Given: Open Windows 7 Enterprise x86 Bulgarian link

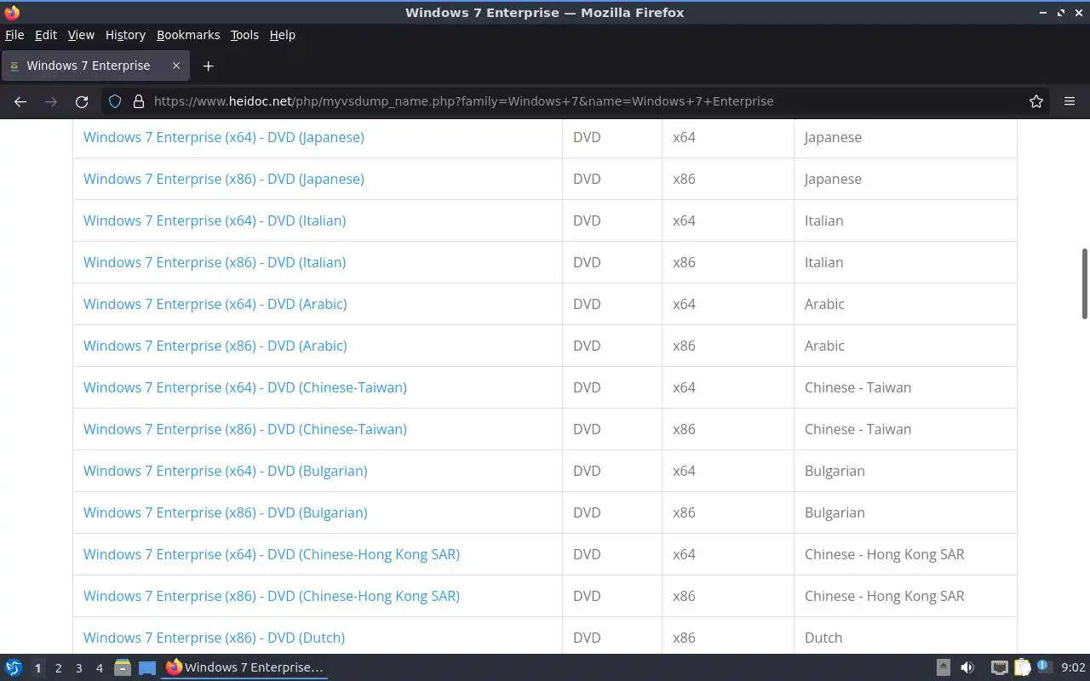Looking at the screenshot, I should [226, 512].
